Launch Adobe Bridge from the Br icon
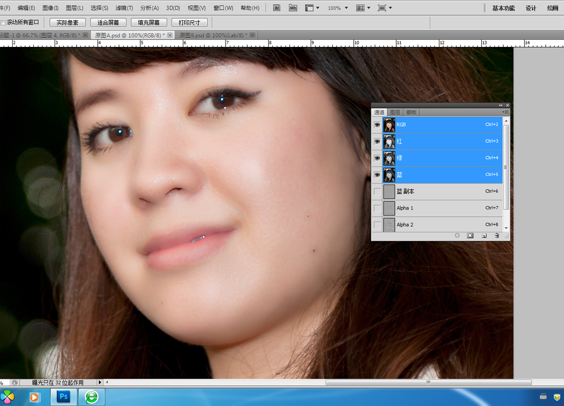 277,8
